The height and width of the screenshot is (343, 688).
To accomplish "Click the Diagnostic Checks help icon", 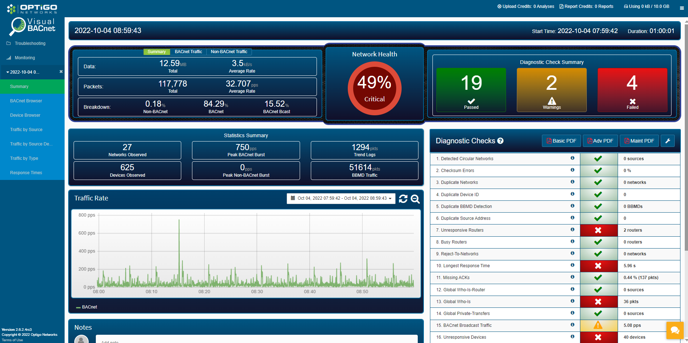I will click(500, 141).
